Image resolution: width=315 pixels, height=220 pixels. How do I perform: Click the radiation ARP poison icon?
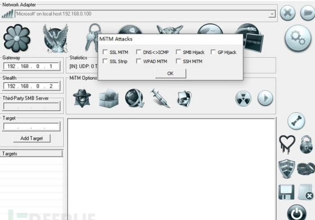tap(243, 98)
